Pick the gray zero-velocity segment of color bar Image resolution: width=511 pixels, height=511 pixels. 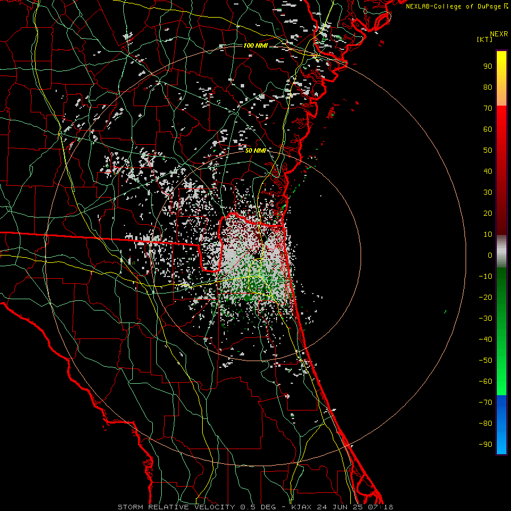(x=501, y=251)
